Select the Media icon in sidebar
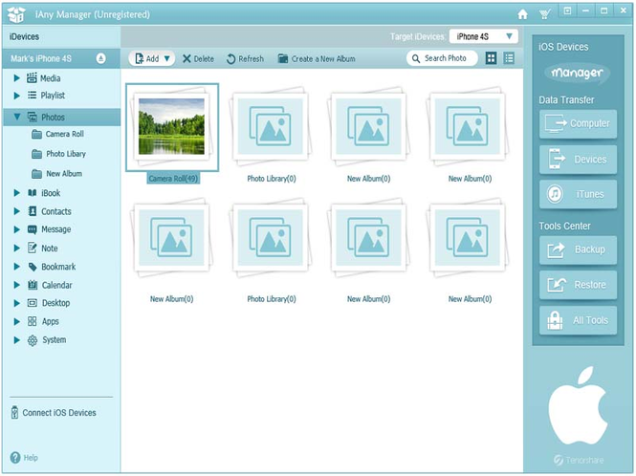Image resolution: width=636 pixels, height=476 pixels. pyautogui.click(x=32, y=77)
